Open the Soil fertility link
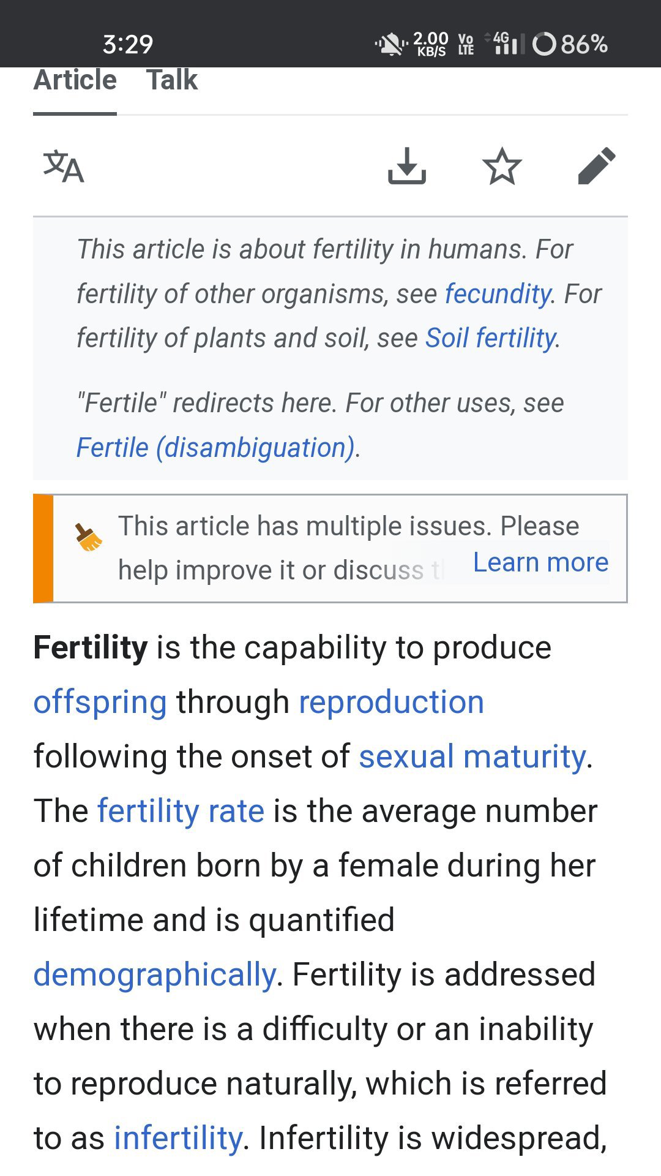The image size is (661, 1176). click(491, 338)
